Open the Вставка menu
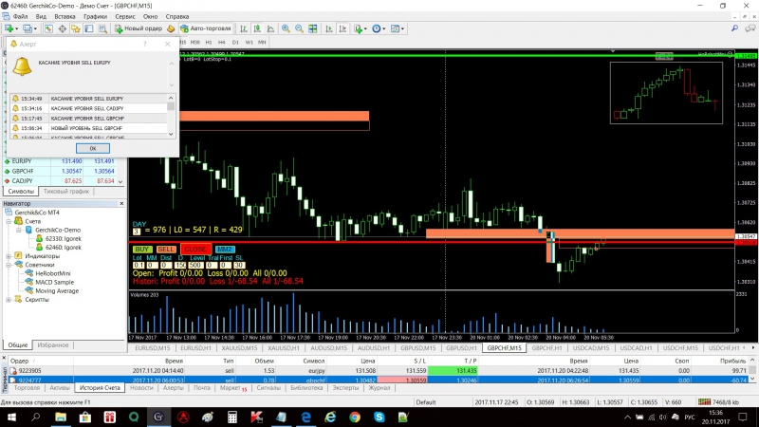Image resolution: width=759 pixels, height=427 pixels. tap(65, 16)
